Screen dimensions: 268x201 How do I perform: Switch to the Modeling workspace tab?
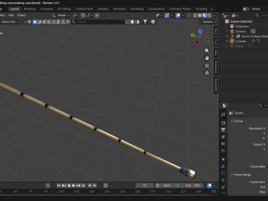click(30, 9)
